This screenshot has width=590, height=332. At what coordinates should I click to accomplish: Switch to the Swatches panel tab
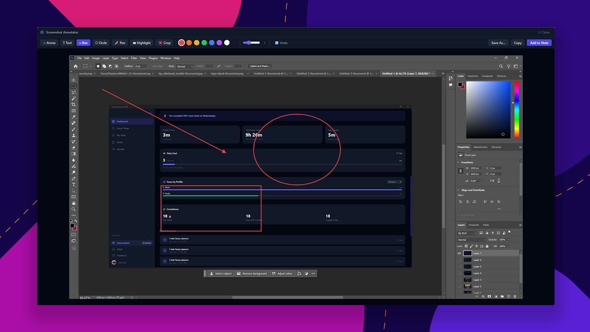coord(473,76)
